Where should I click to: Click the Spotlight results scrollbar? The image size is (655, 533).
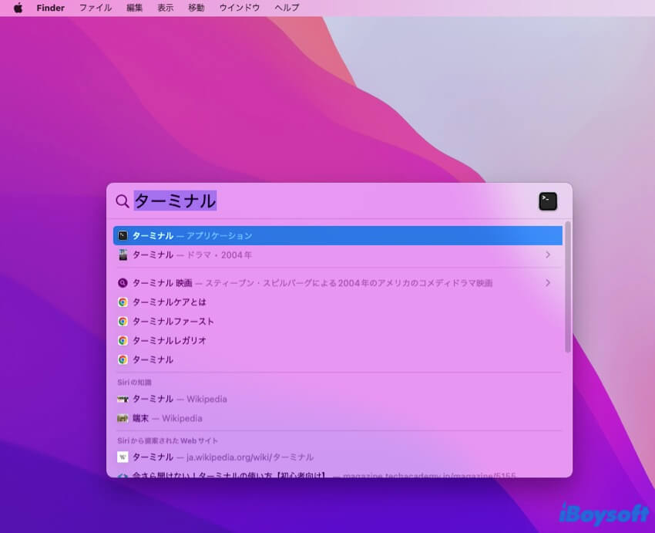coord(567,287)
